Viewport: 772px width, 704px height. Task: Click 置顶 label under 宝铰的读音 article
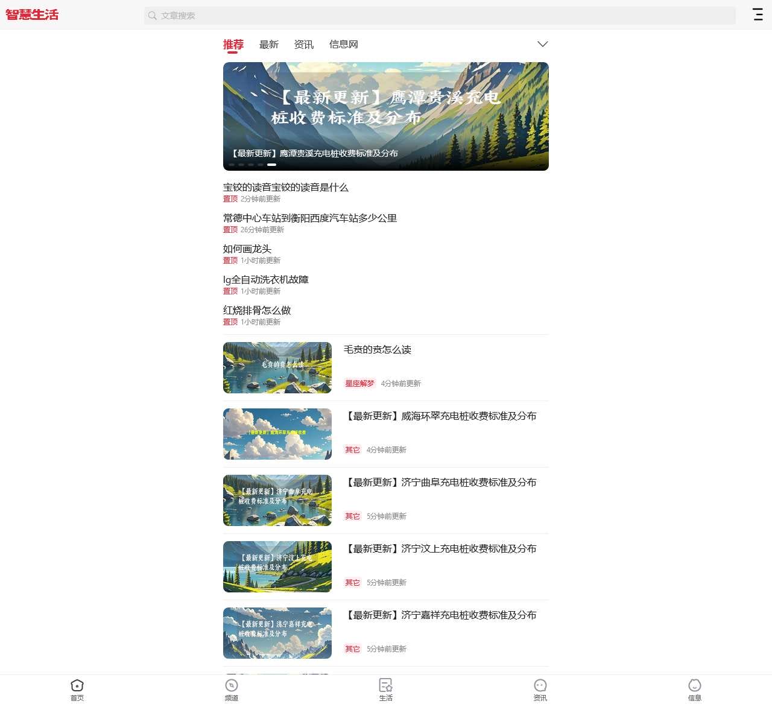coord(230,199)
